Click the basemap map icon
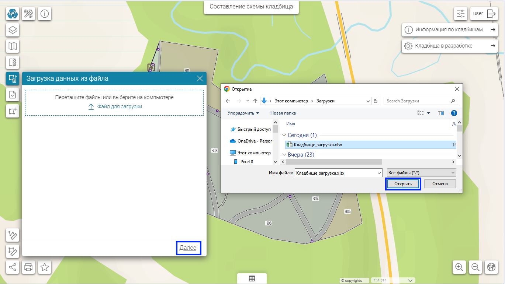 click(x=13, y=46)
